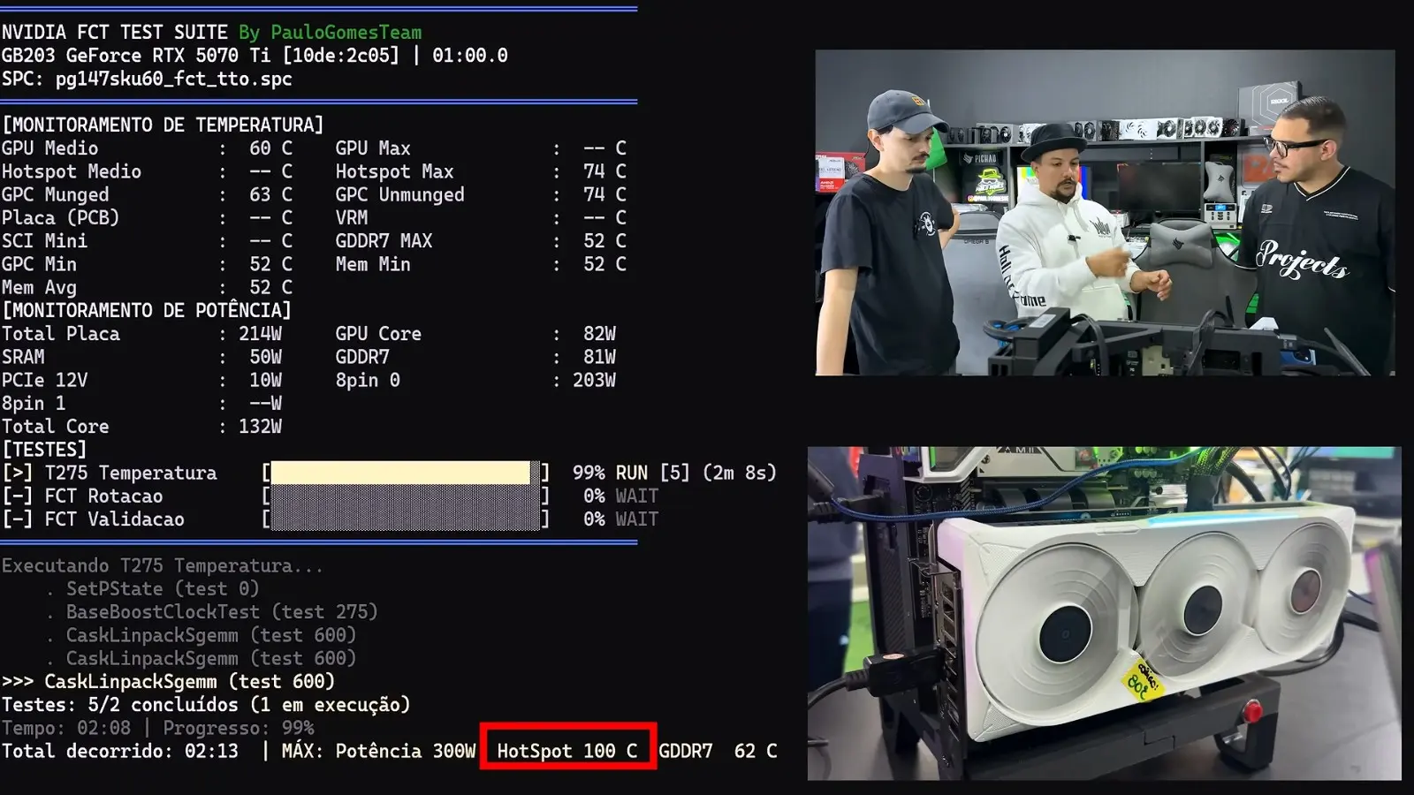This screenshot has width=1414, height=795.
Task: Click the FCT Validacao progress bar
Action: point(405,519)
